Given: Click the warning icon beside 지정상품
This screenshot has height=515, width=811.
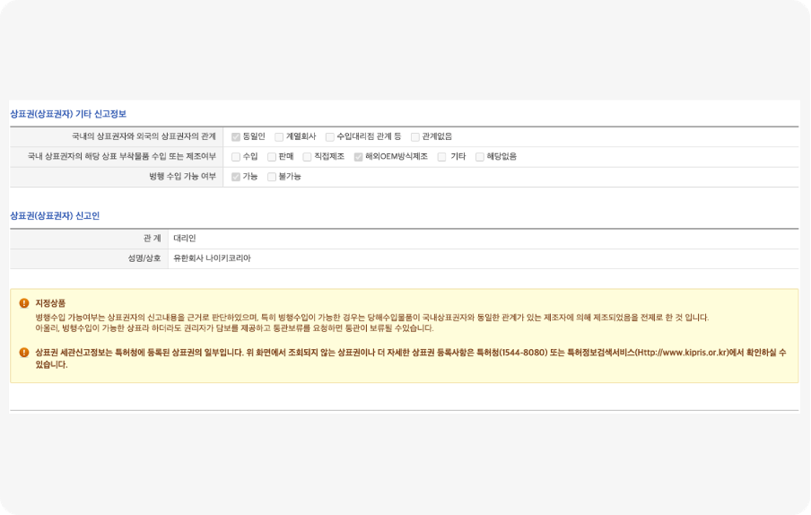Looking at the screenshot, I should 24,303.
